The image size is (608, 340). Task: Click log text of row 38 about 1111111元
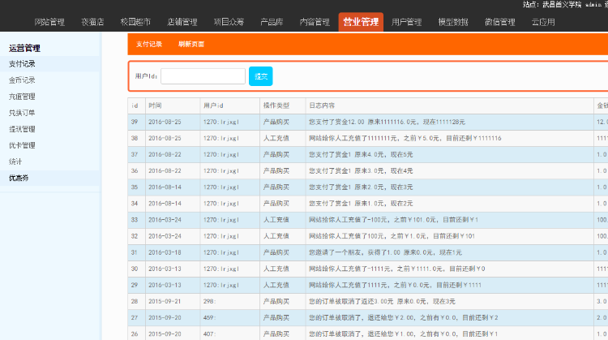click(405, 138)
